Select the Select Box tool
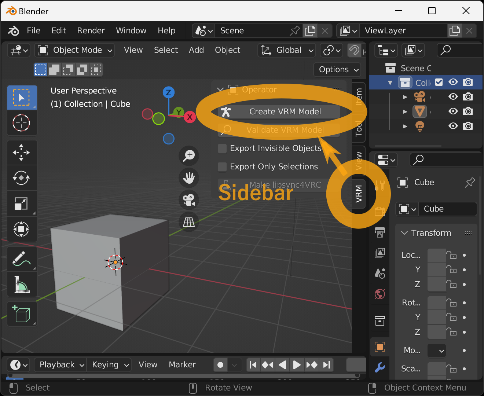 click(22, 98)
